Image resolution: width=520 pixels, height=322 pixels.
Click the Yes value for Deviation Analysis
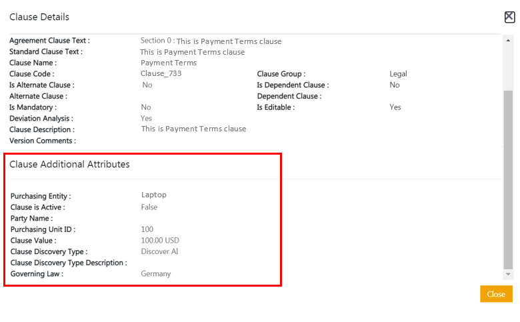click(x=147, y=118)
